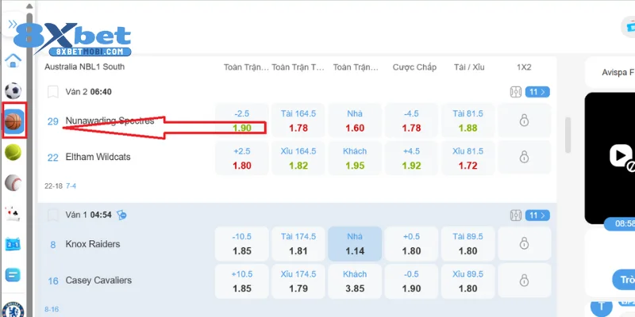635x317 pixels.
Task: Select Xỉu 89.5 odds 1.80
Action: (x=468, y=281)
